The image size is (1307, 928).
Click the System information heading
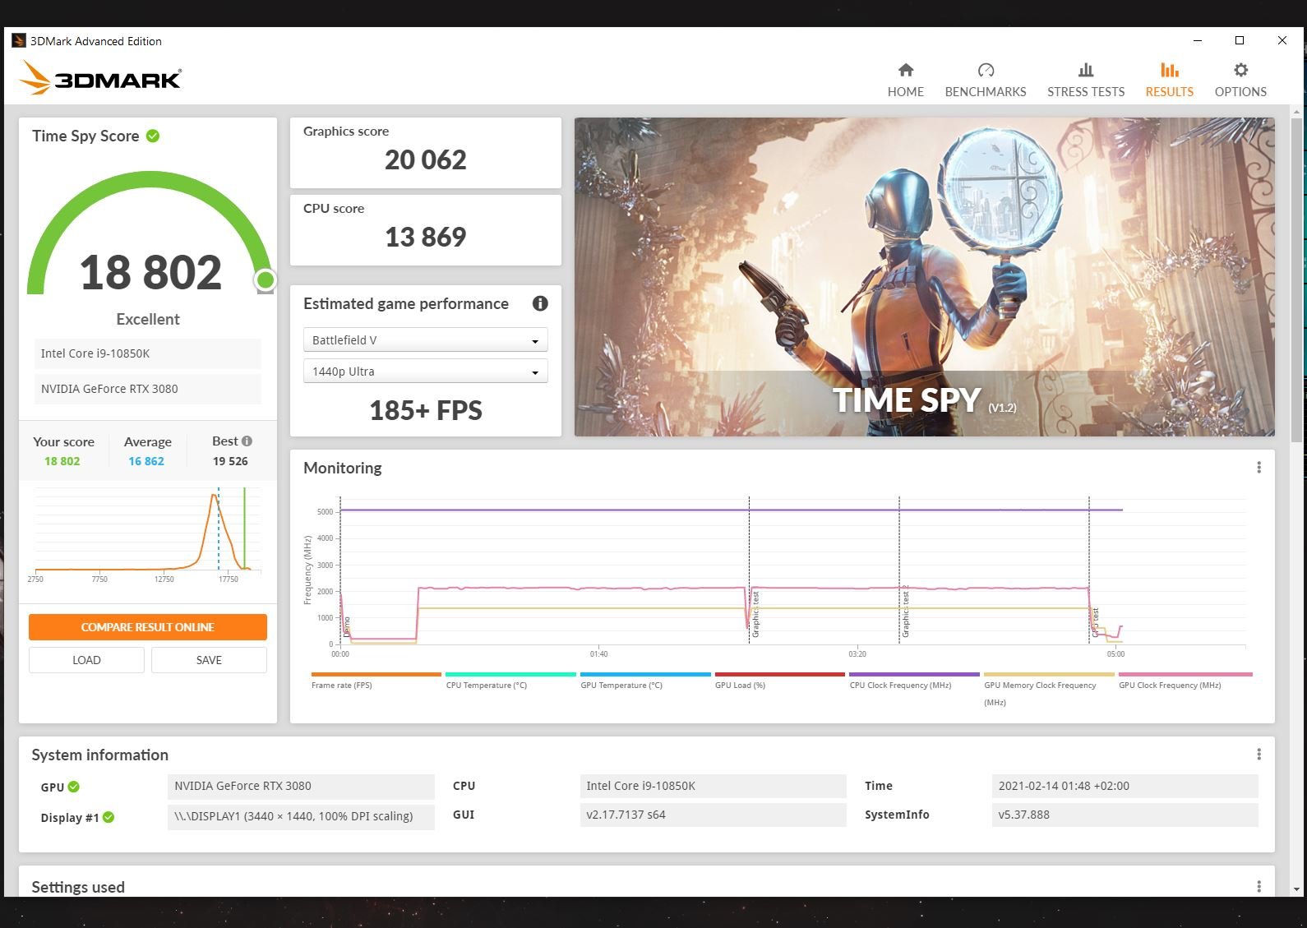[x=99, y=755]
